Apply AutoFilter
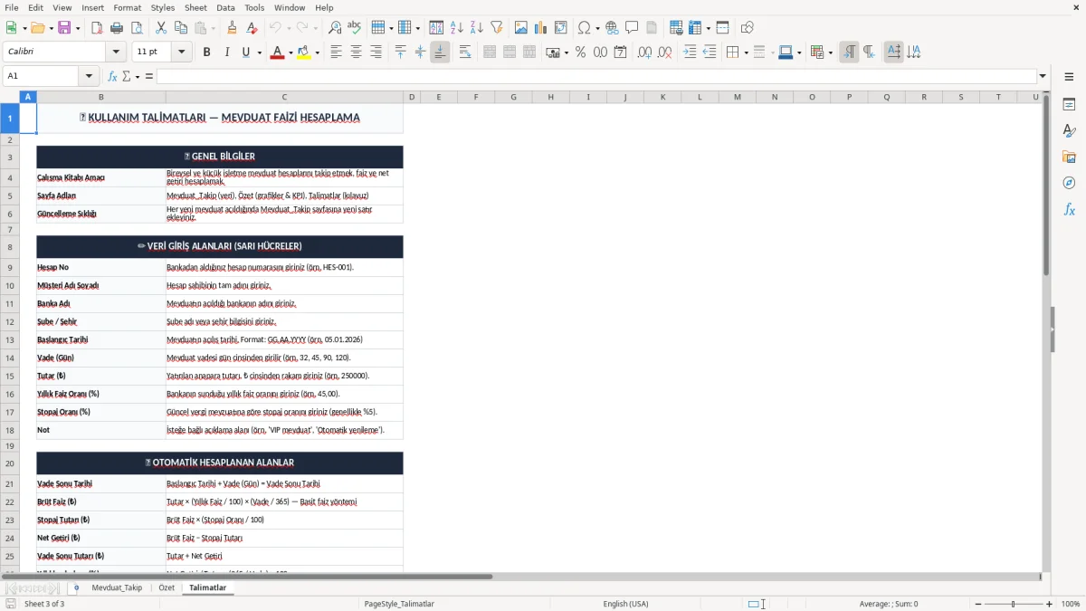The image size is (1086, 611). coord(497,28)
